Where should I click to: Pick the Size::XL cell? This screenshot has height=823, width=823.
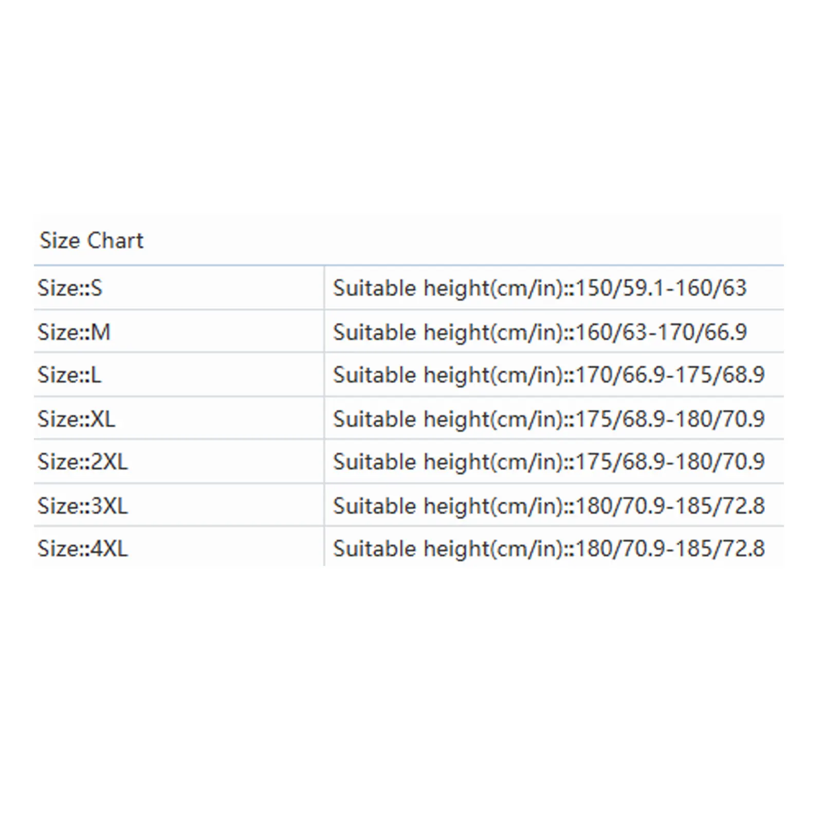coord(76,419)
